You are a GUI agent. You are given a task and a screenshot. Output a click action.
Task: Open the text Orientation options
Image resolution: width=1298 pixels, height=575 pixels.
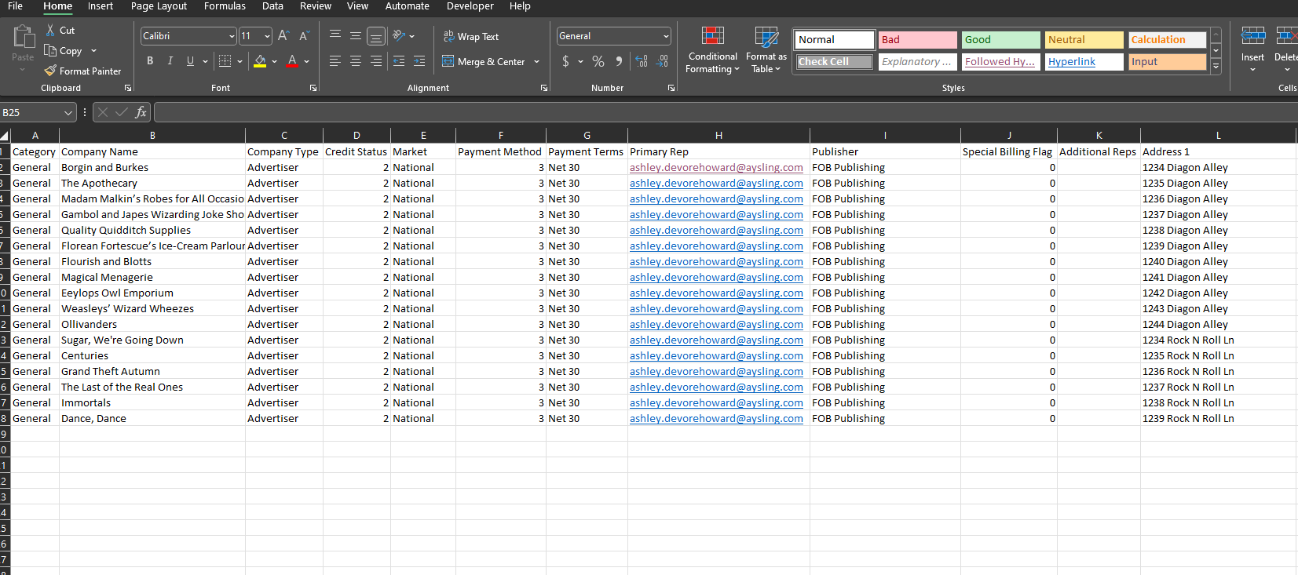399,35
